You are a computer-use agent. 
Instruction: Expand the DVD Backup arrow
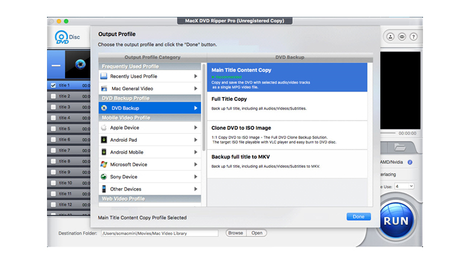[195, 108]
